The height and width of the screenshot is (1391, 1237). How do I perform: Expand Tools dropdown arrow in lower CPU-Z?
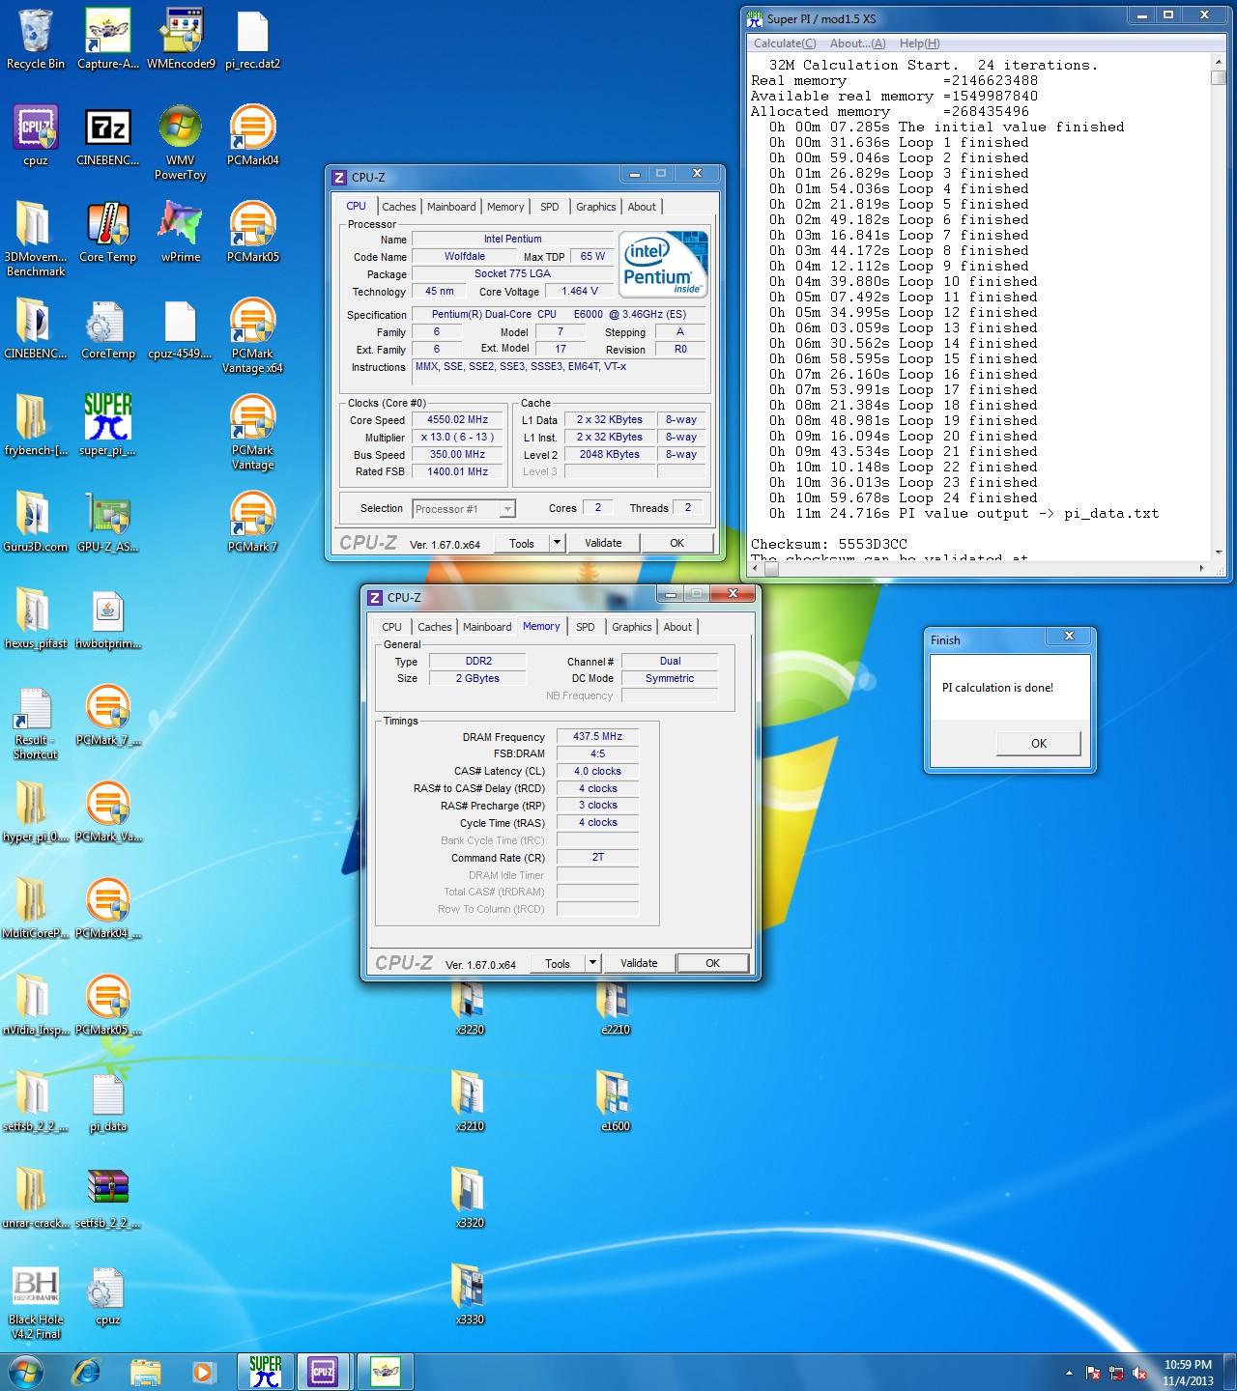pos(592,963)
